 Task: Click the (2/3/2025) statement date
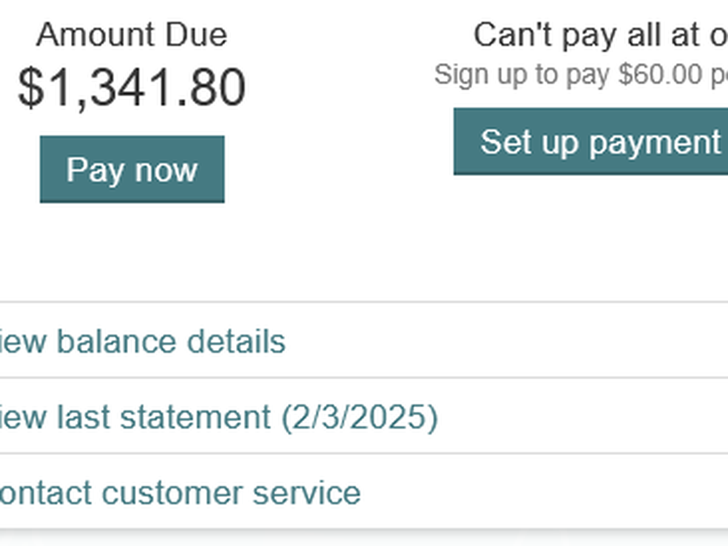359,417
